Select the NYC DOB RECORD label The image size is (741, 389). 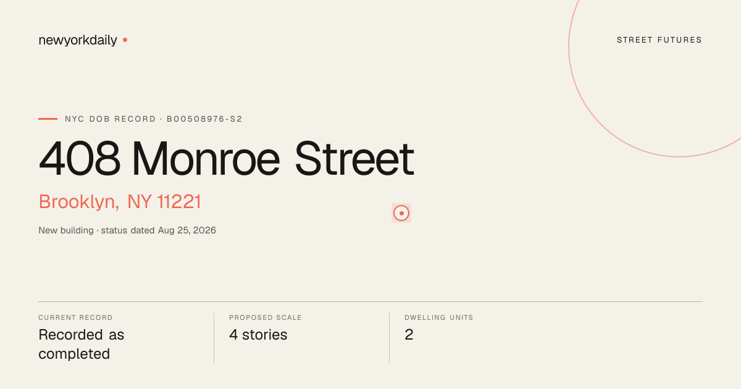click(111, 119)
